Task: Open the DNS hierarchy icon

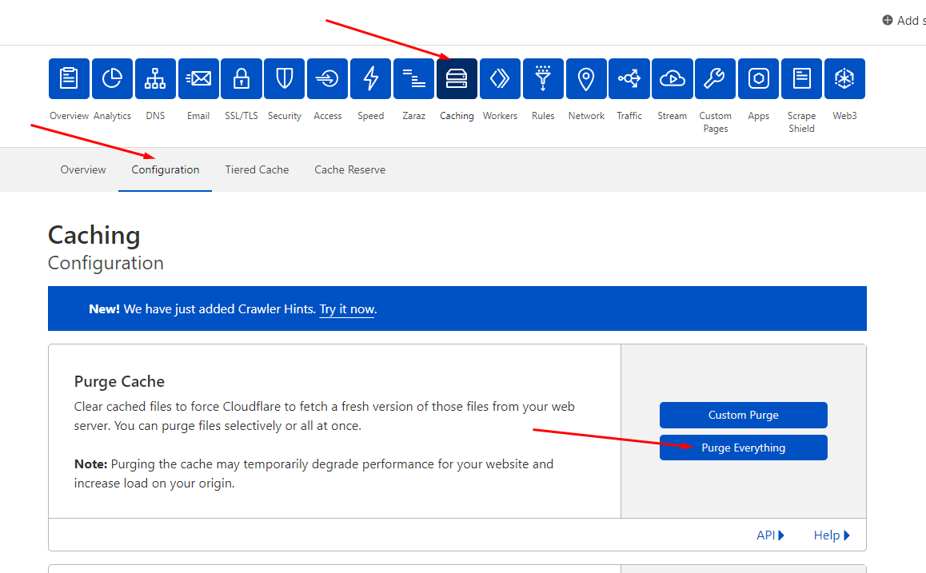Action: click(155, 78)
